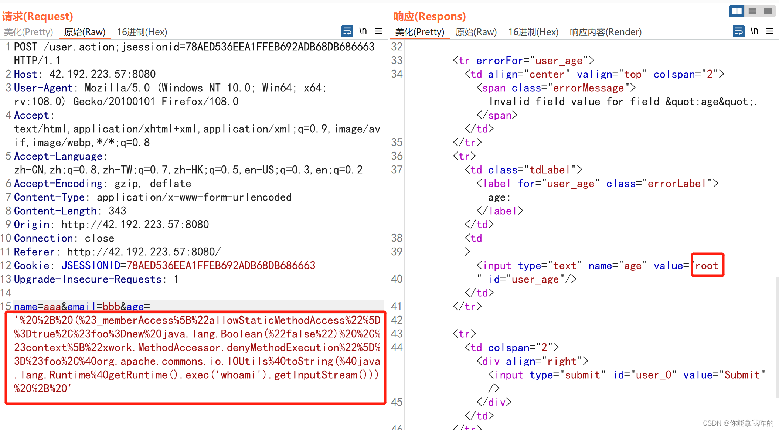
Task: Switch Request to 美化(Pretty) tab
Action: point(28,32)
